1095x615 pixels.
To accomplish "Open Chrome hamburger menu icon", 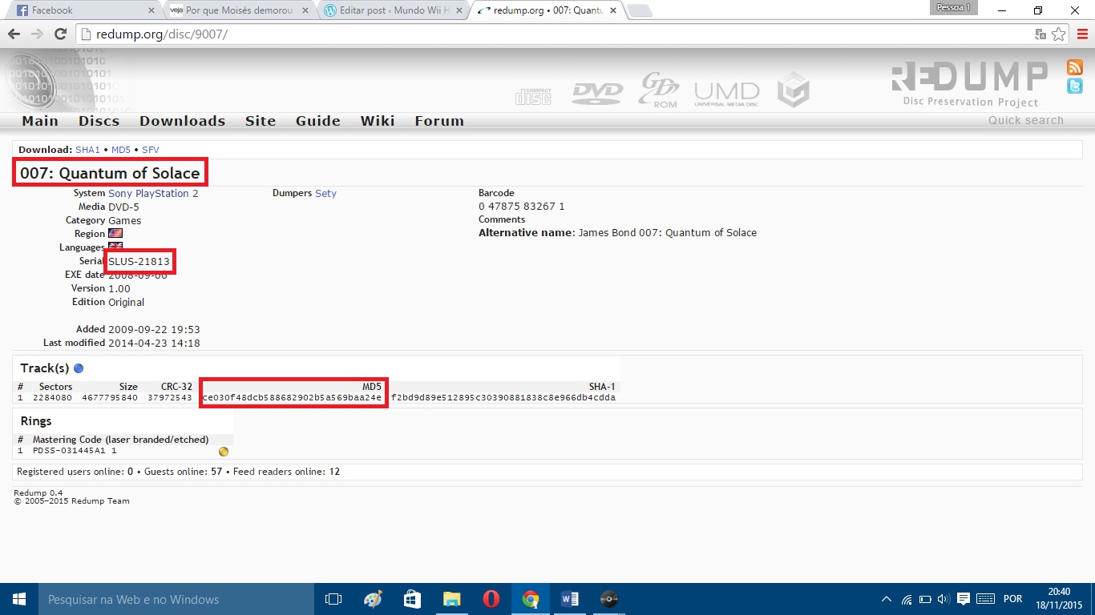I will pos(1081,34).
